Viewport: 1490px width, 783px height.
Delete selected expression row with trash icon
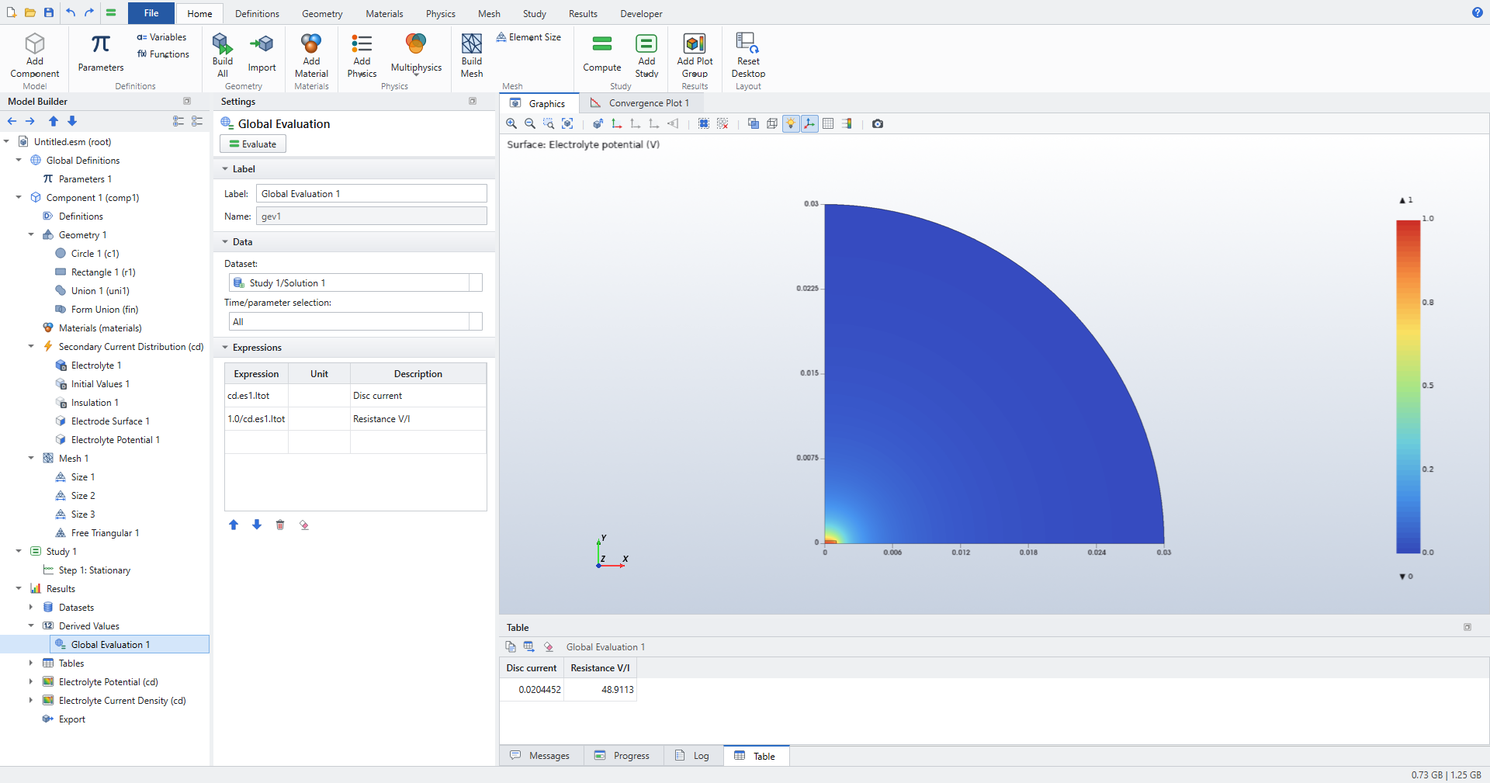point(280,525)
